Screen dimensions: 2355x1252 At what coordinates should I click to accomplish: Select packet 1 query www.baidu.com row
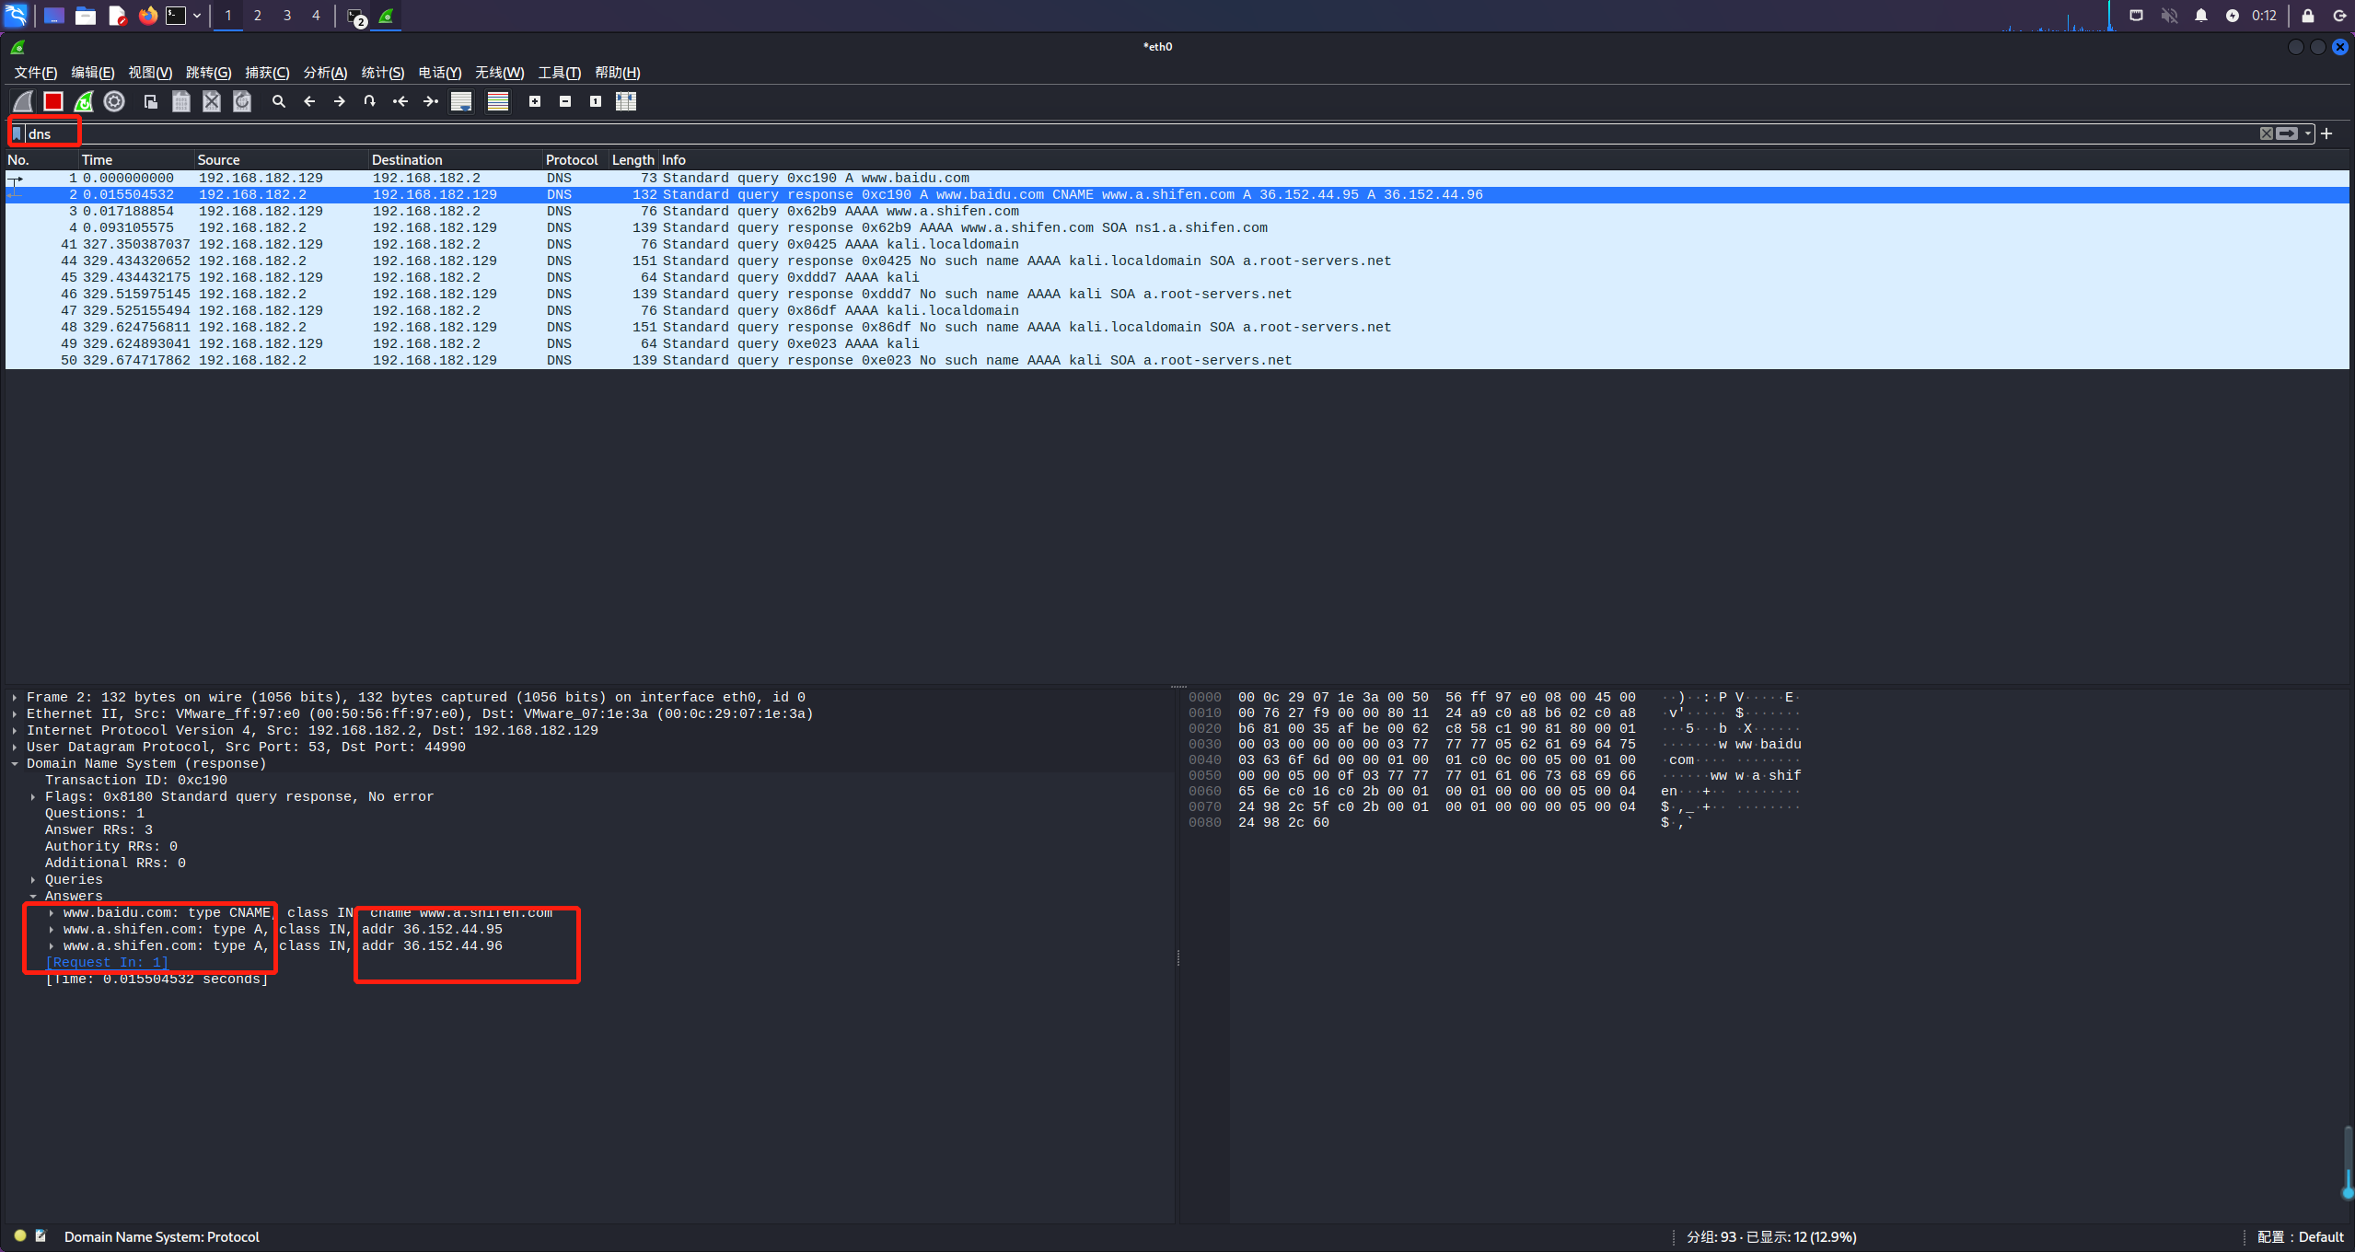1177,179
